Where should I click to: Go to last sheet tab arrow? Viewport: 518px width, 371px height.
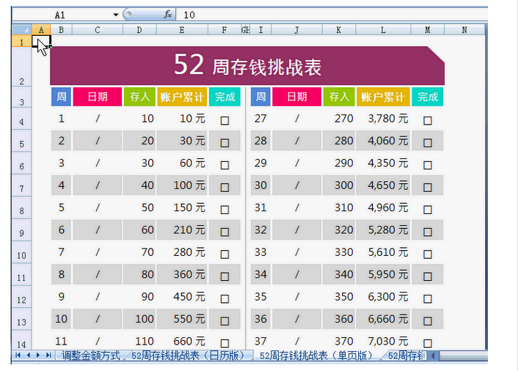(48, 355)
